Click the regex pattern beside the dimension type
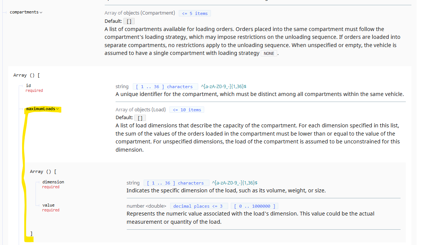Image resolution: width=429 pixels, height=245 pixels. click(x=235, y=183)
